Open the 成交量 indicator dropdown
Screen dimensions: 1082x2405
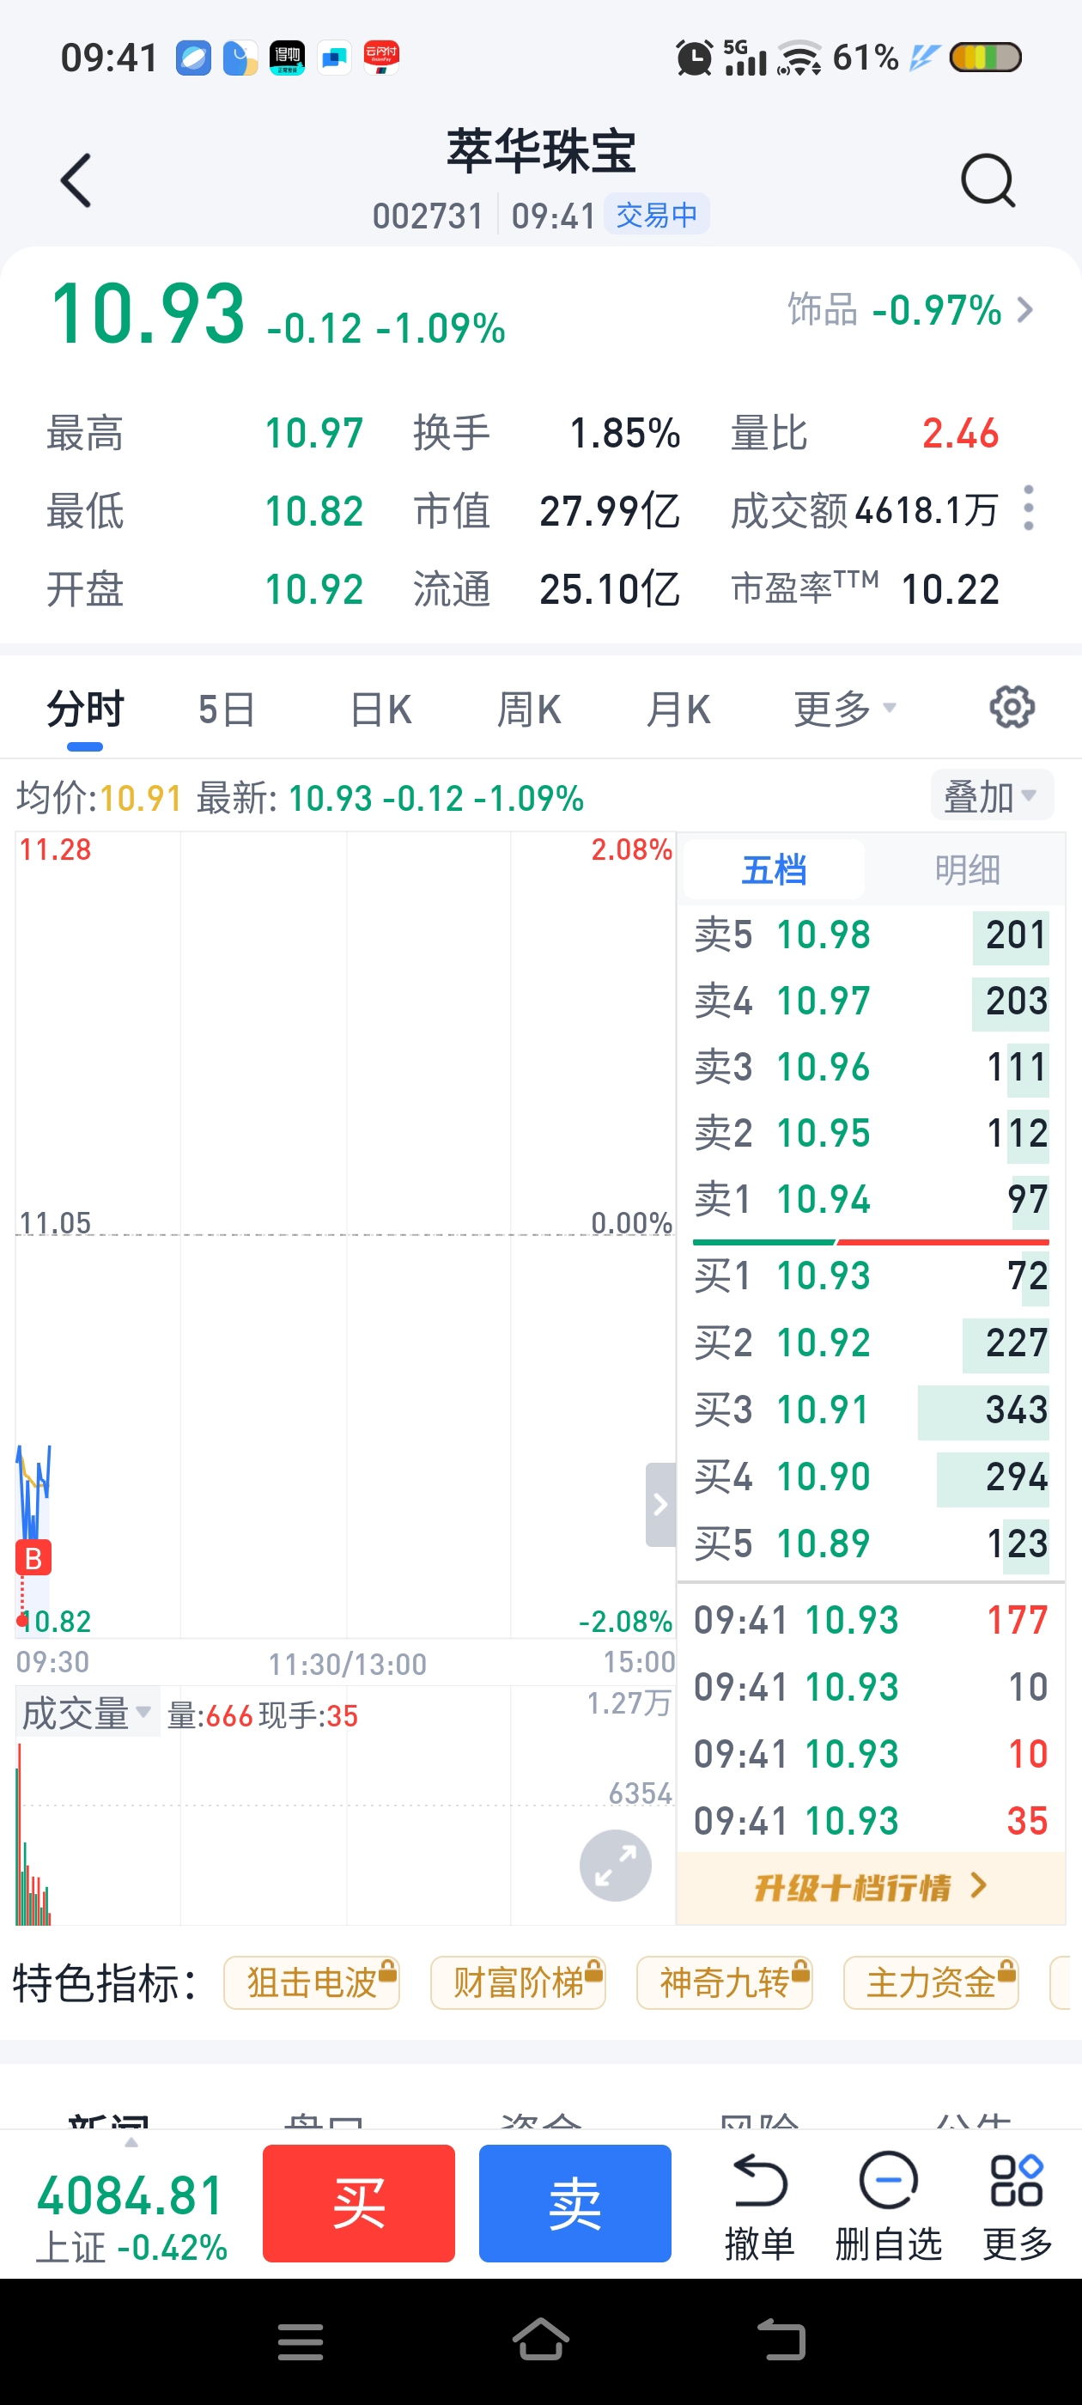point(87,1714)
